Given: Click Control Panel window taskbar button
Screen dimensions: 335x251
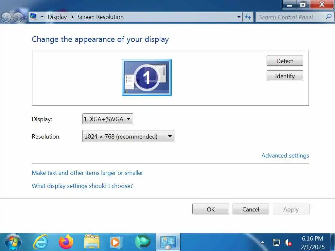Looking at the screenshot, I should click(168, 242).
